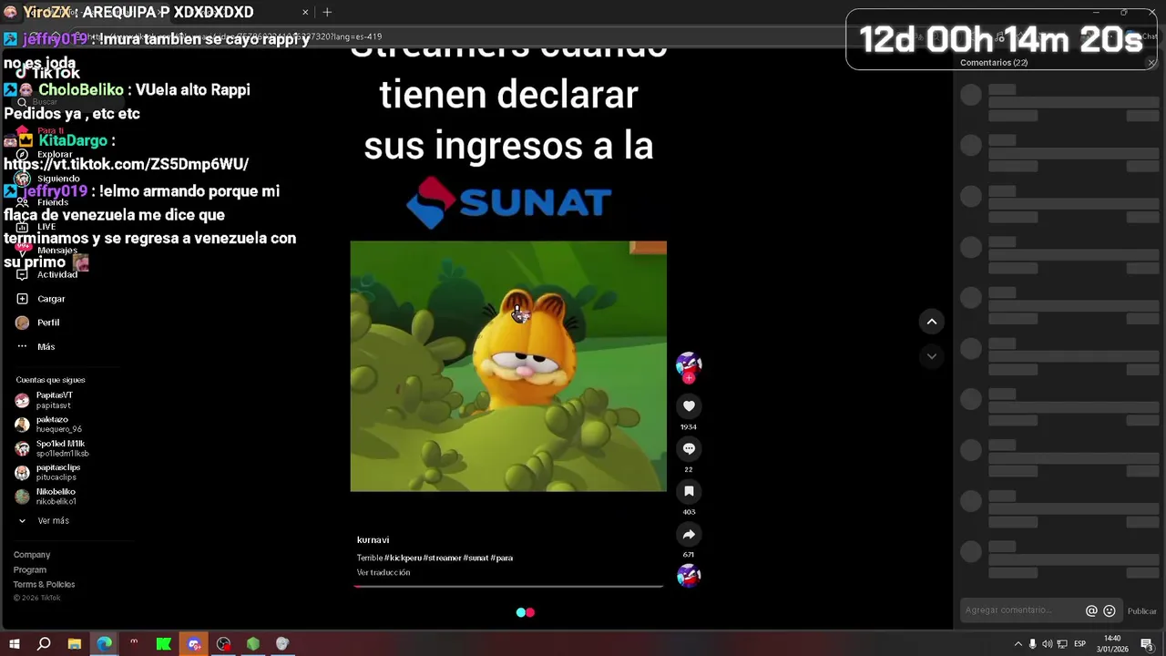This screenshot has width=1166, height=656.
Task: Open comments via the speech bubble icon
Action: (x=689, y=448)
